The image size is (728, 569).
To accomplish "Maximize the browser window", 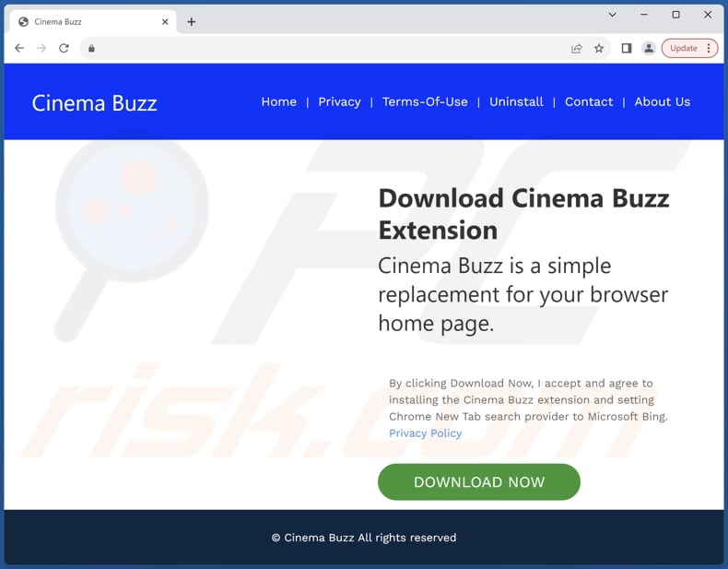I will 676,15.
